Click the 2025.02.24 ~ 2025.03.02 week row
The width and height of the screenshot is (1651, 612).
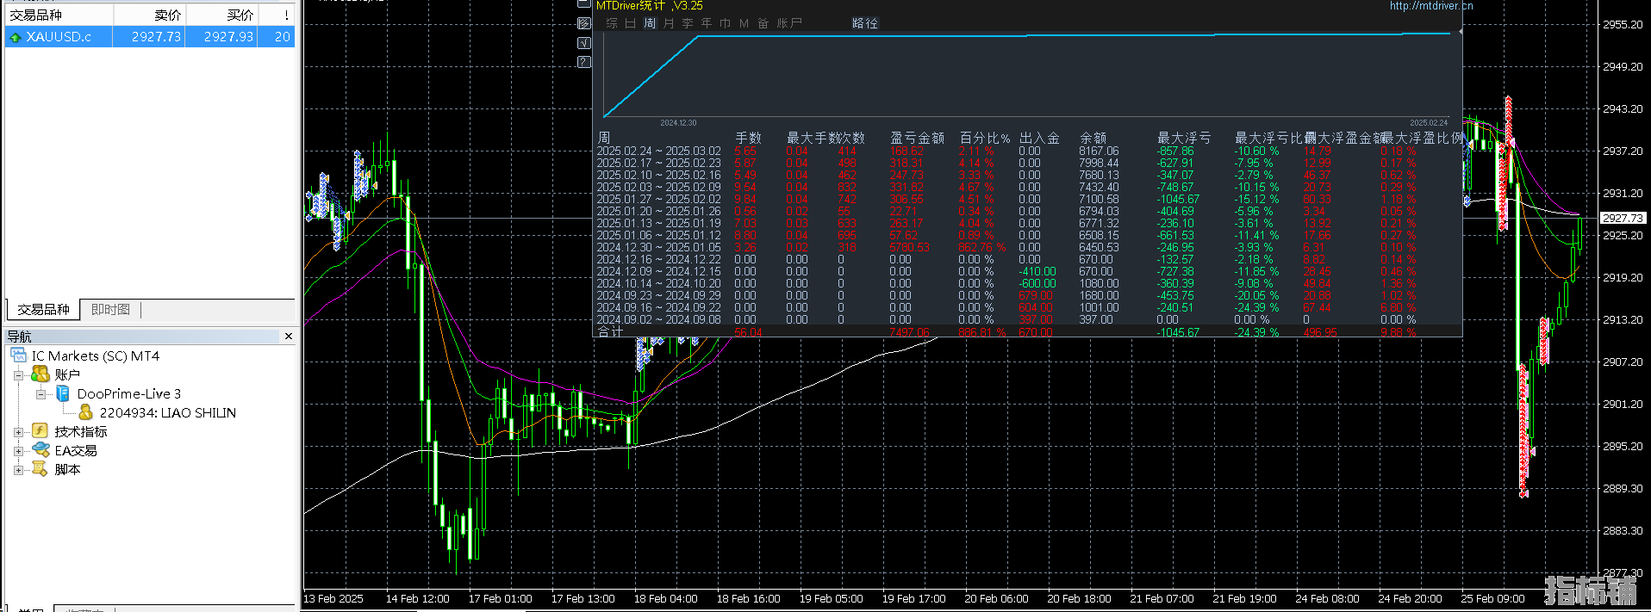tap(1027, 151)
